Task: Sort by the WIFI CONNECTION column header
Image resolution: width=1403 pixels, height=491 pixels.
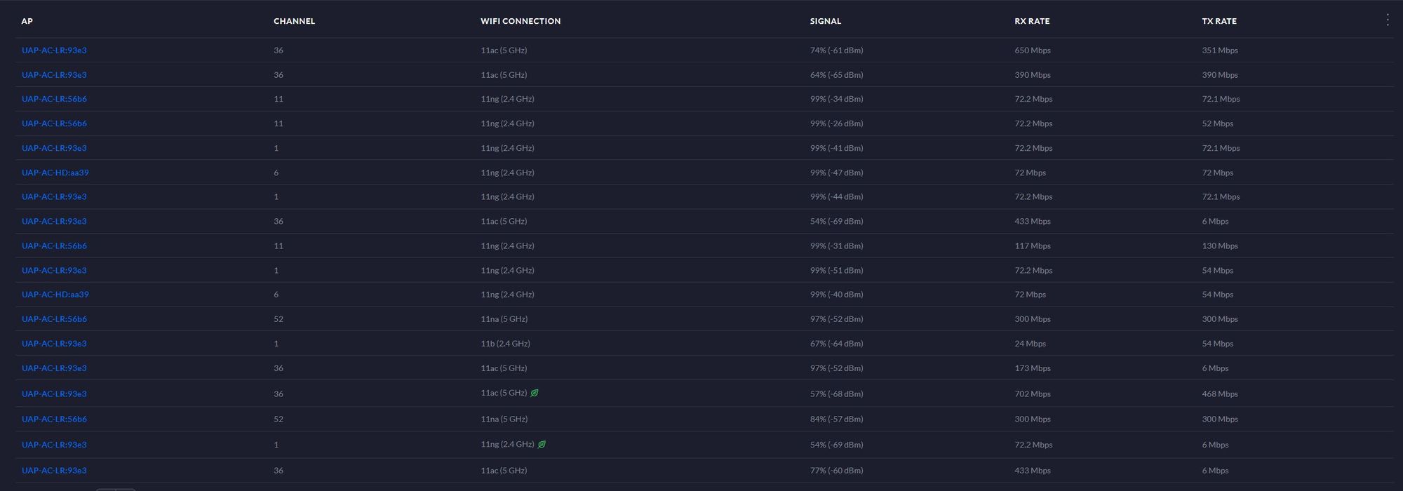Action: pos(521,21)
